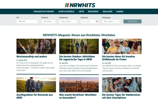This screenshot has height=99, width=158.
Task: Click the date 12. August 2025
Action: click(22, 60)
